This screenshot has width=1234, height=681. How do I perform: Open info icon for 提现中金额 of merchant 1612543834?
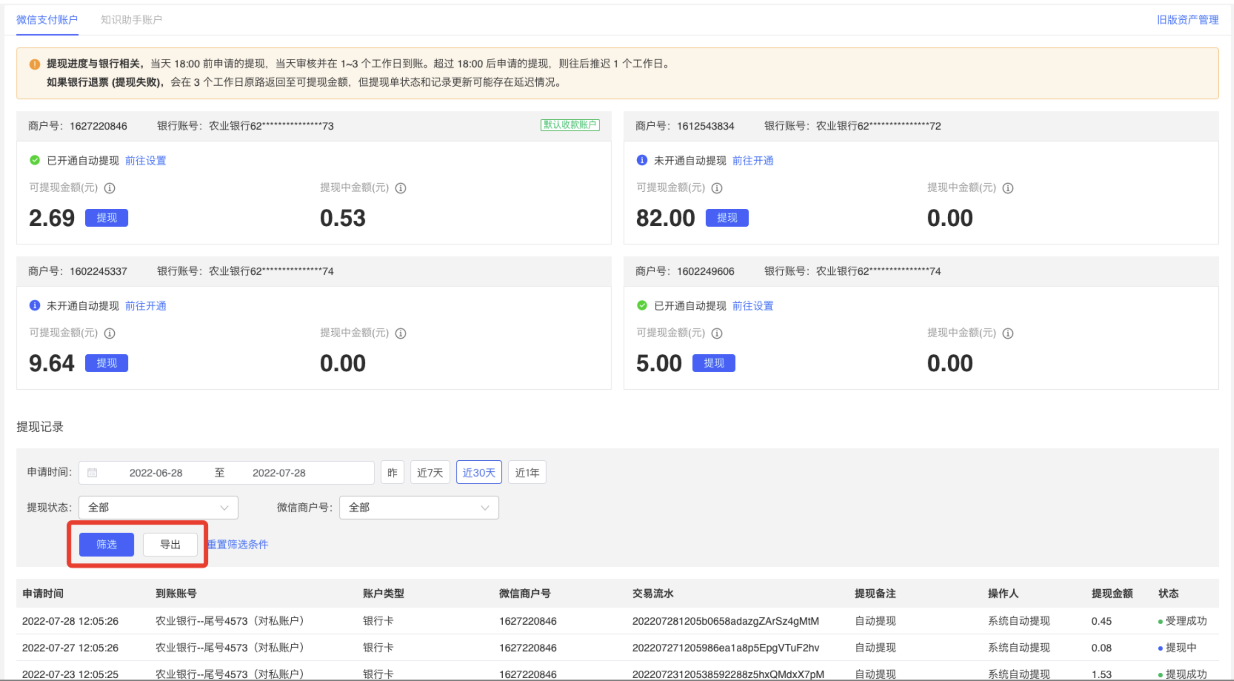click(x=1008, y=188)
